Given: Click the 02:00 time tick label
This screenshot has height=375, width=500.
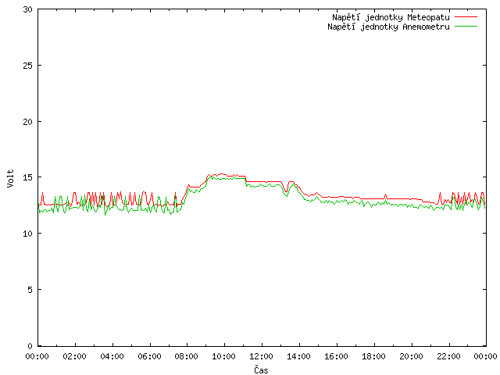Looking at the screenshot, I should 75,356.
